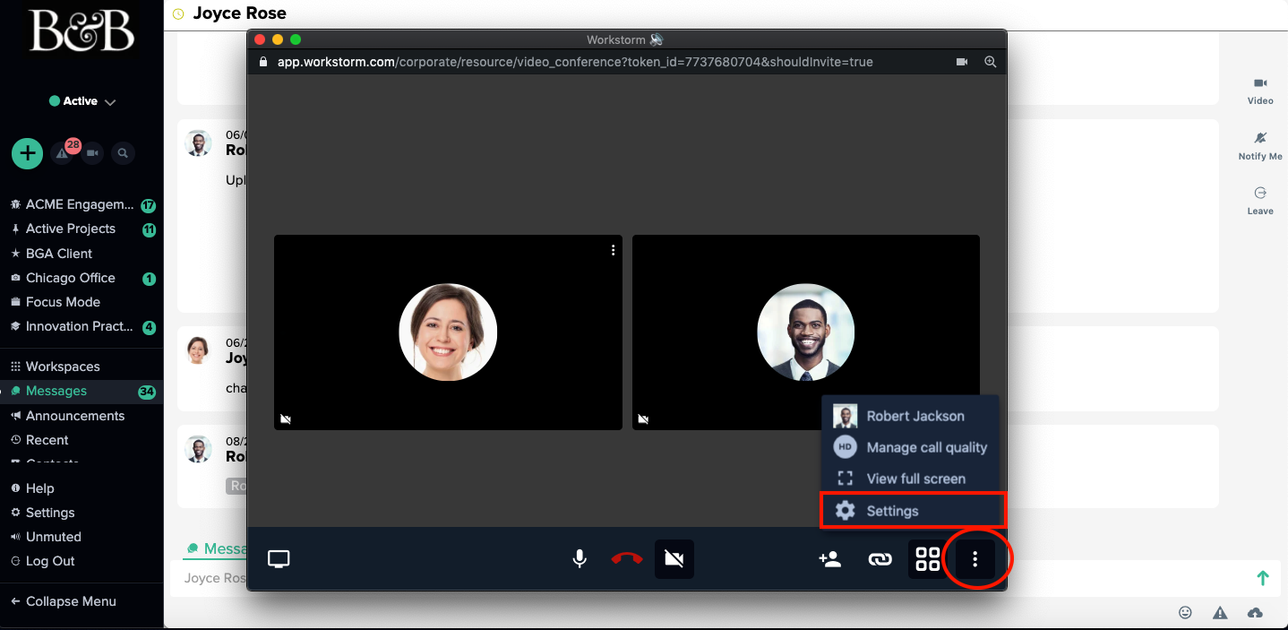The width and height of the screenshot is (1288, 630).
Task: Select Robert Jackson in popup menu
Action: [x=910, y=416]
